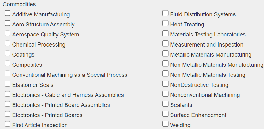Check the Additive Manufacturing checkbox
264x129 pixels.
tap(8, 14)
